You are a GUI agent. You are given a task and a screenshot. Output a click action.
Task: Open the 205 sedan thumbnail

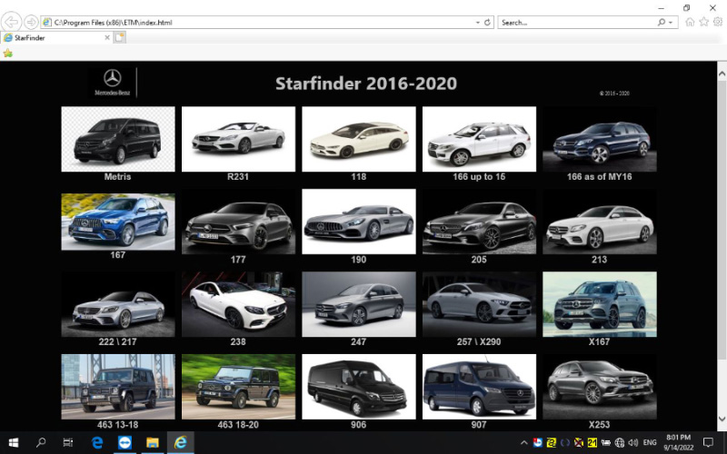pyautogui.click(x=479, y=222)
